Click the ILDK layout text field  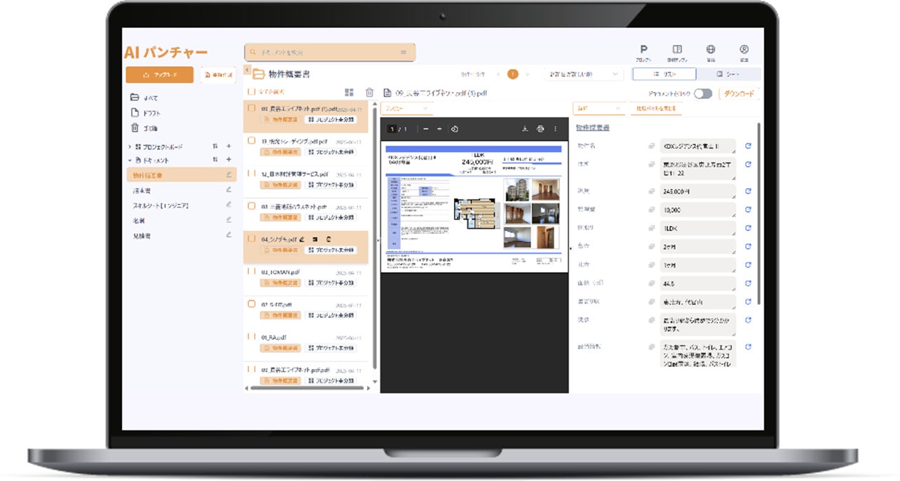pyautogui.click(x=697, y=228)
